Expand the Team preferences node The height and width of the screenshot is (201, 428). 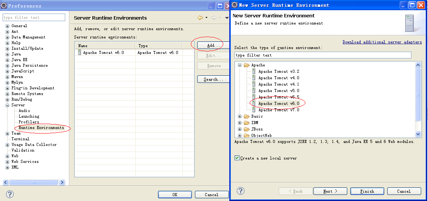click(x=8, y=133)
